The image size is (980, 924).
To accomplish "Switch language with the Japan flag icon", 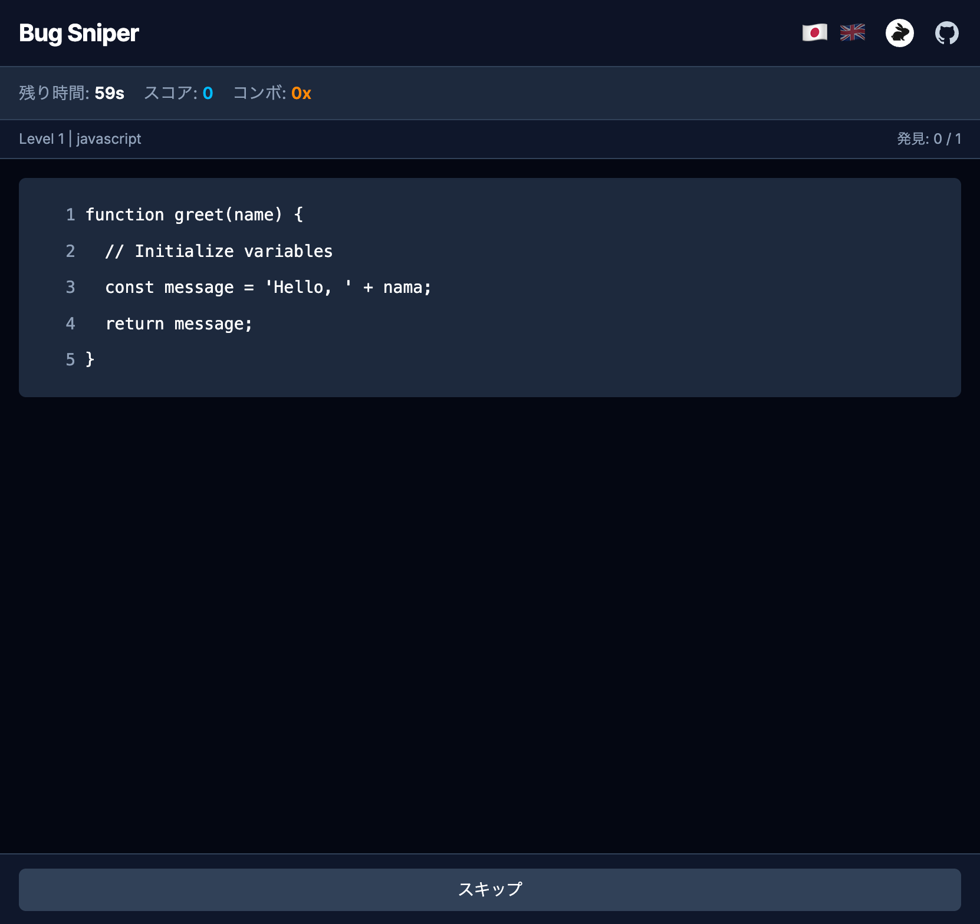I will pyautogui.click(x=815, y=32).
